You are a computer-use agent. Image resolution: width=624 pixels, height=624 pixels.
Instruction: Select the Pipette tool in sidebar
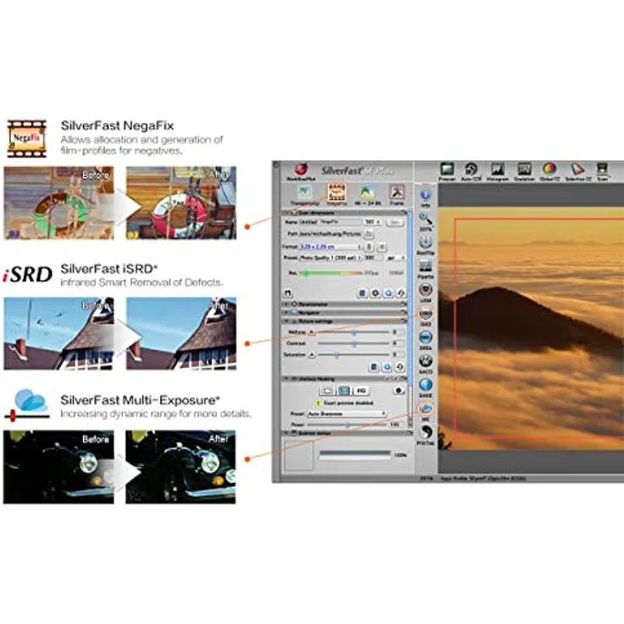(x=426, y=265)
